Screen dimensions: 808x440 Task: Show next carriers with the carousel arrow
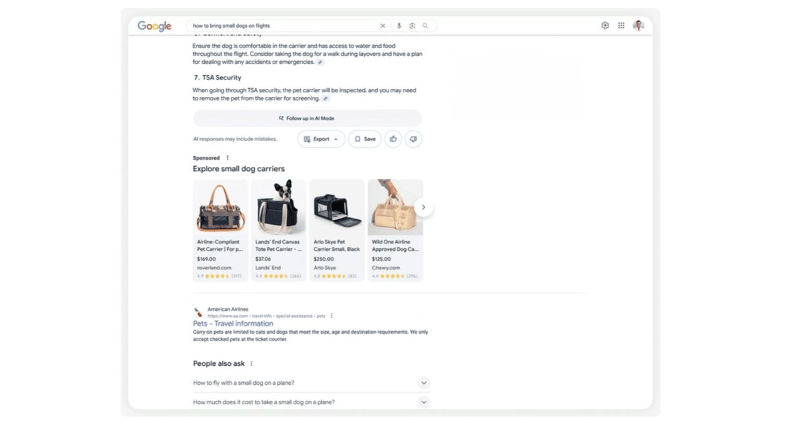[x=424, y=207]
